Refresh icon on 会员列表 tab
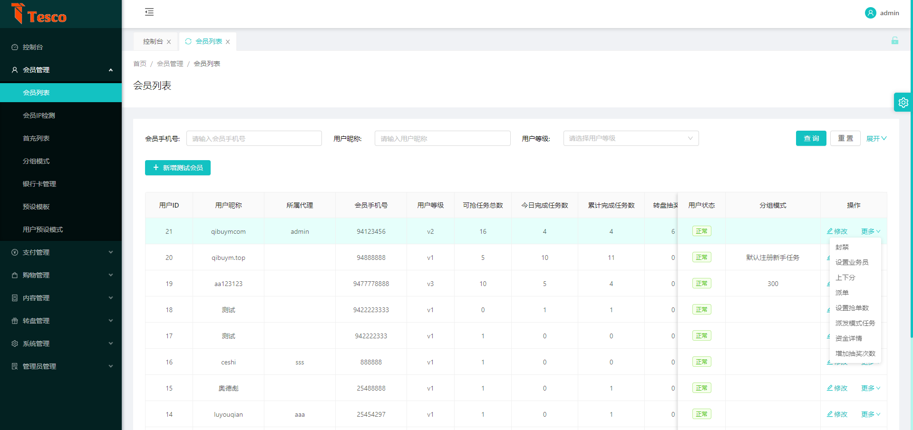913x430 pixels. (x=188, y=41)
